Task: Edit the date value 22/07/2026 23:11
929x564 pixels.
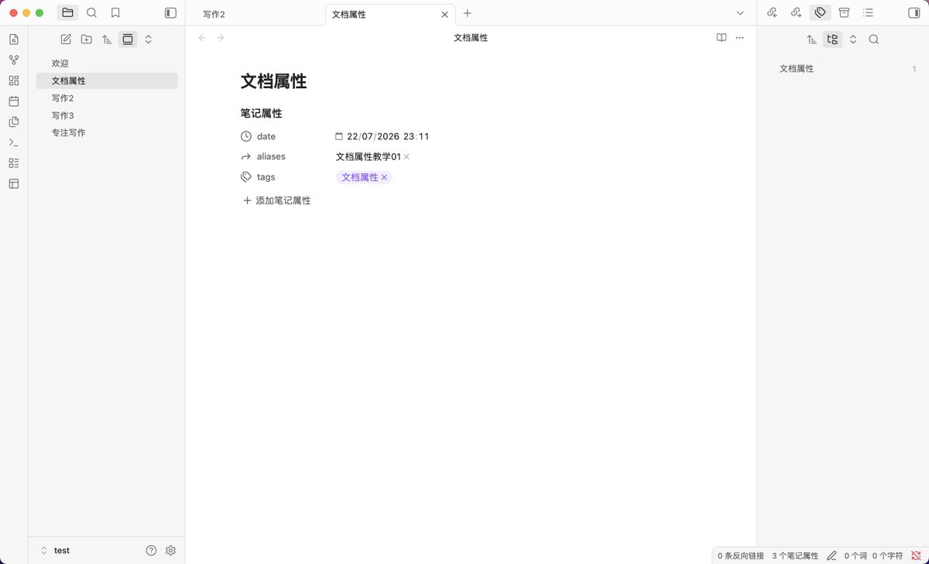Action: tap(388, 136)
